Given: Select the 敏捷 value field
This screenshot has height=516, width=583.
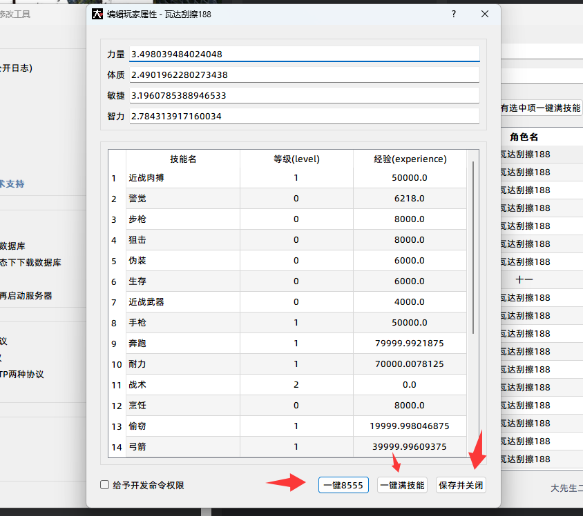Looking at the screenshot, I should pos(304,95).
